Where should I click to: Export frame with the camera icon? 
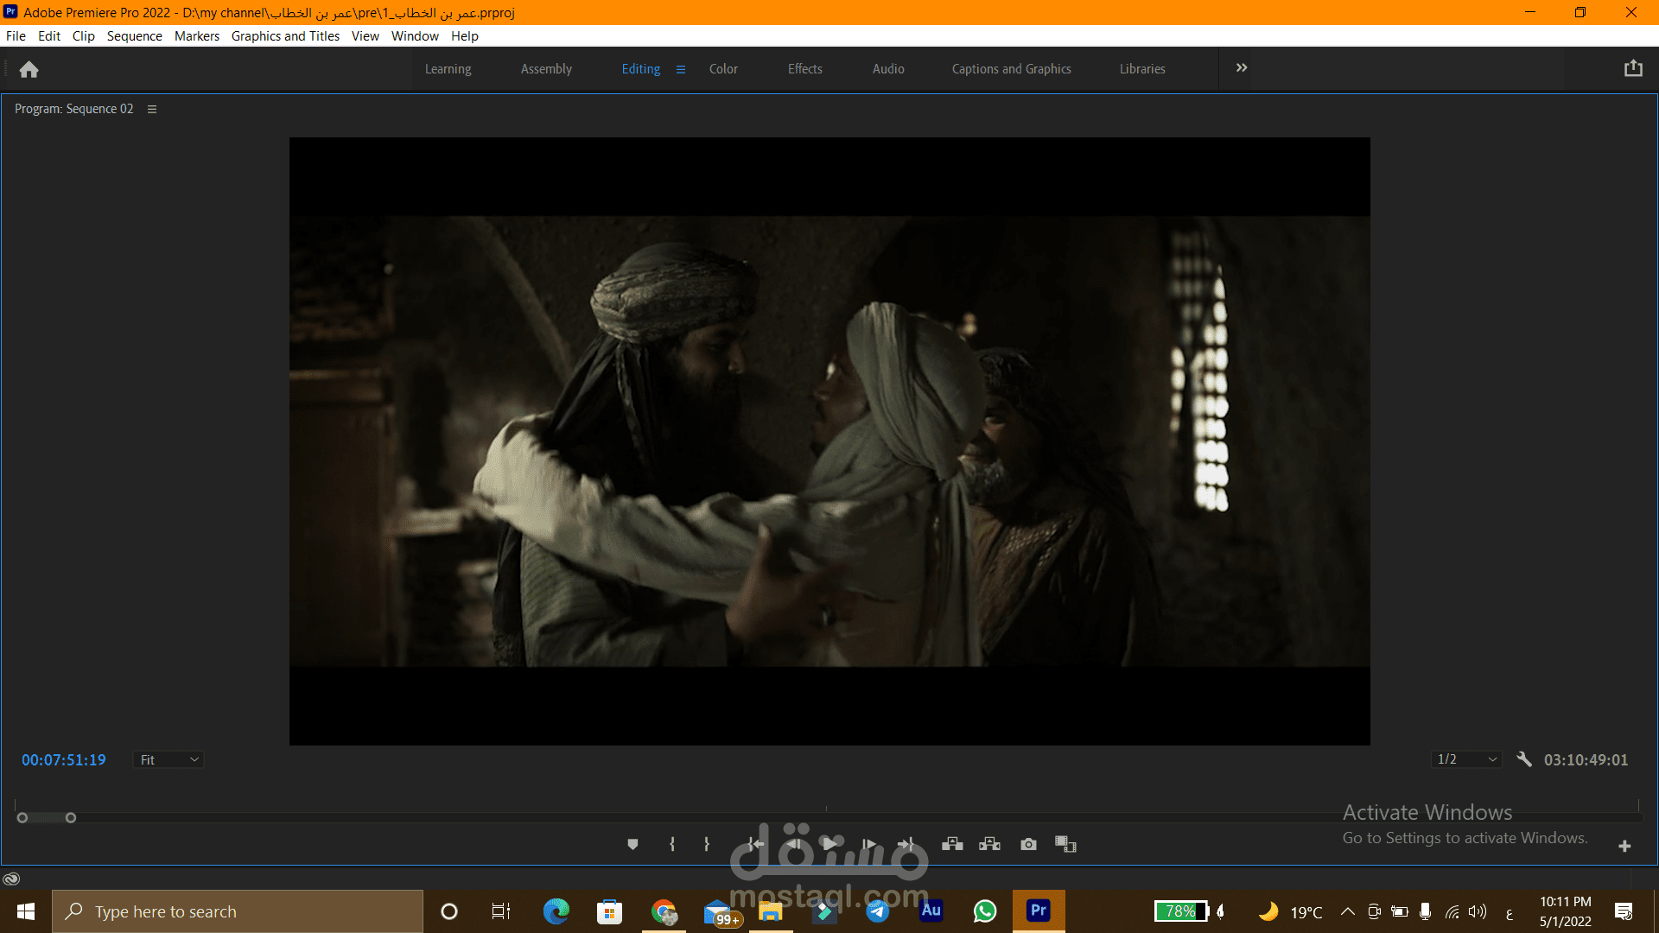click(1028, 844)
